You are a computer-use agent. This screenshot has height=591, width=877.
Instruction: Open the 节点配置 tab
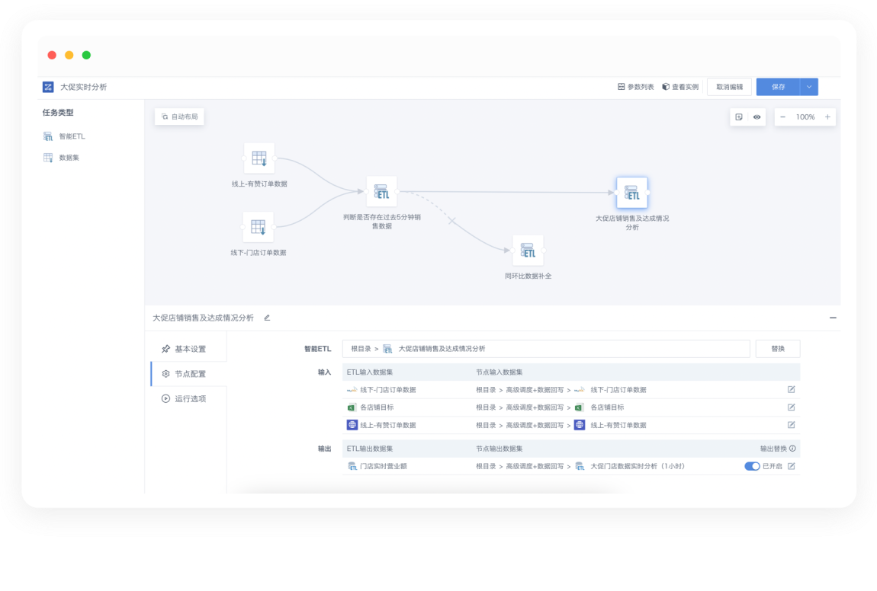tap(189, 374)
